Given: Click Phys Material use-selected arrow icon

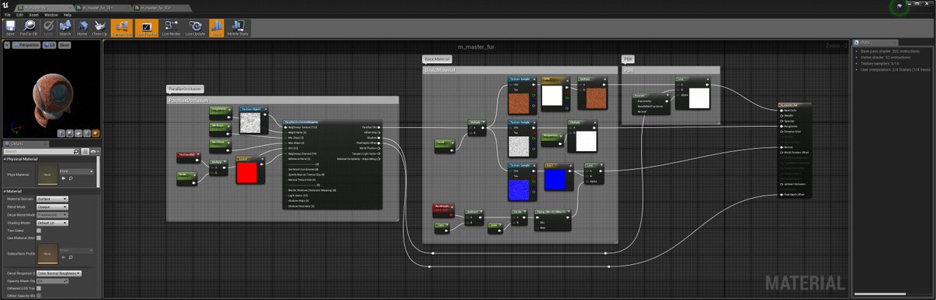Looking at the screenshot, I should click(x=63, y=178).
